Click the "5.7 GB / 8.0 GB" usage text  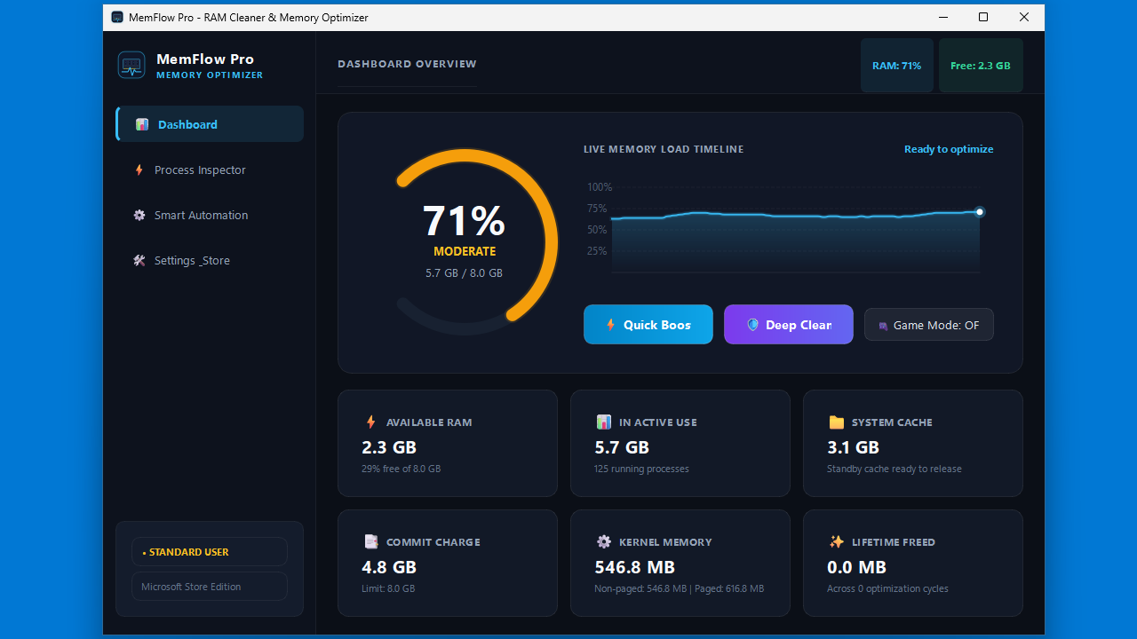(464, 273)
